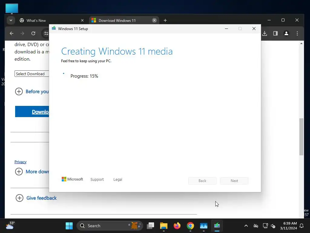This screenshot has height=233, width=310.
Task: Select Windows 11 Setup taskbar icon
Action: coord(217,226)
